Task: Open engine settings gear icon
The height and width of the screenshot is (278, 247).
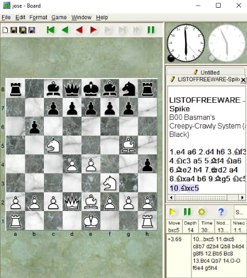Action: point(201,212)
